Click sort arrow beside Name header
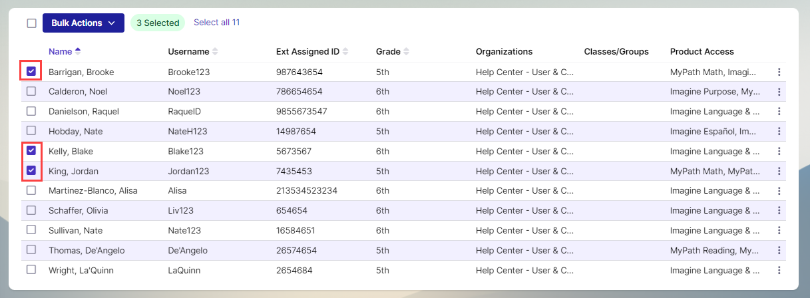Screen dimensions: 810x298 tap(78, 51)
